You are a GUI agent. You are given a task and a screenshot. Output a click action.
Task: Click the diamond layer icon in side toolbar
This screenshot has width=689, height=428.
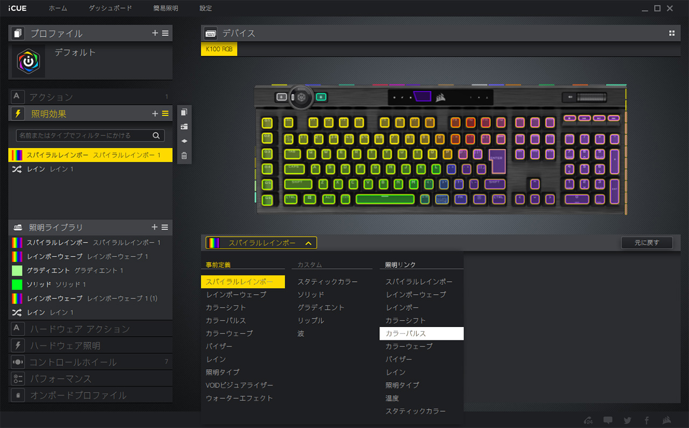(184, 141)
